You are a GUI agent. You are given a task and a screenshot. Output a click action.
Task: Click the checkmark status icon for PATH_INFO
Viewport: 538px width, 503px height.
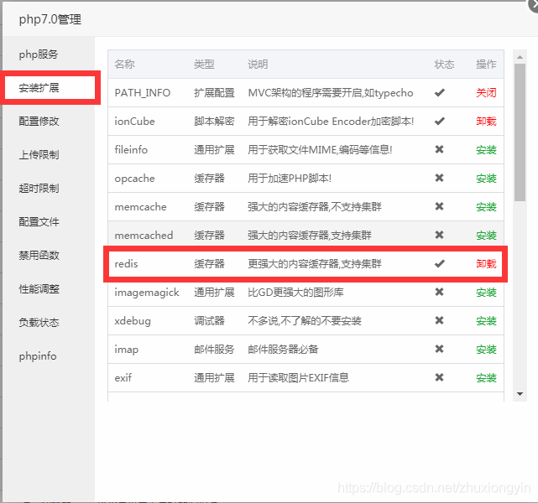(439, 93)
